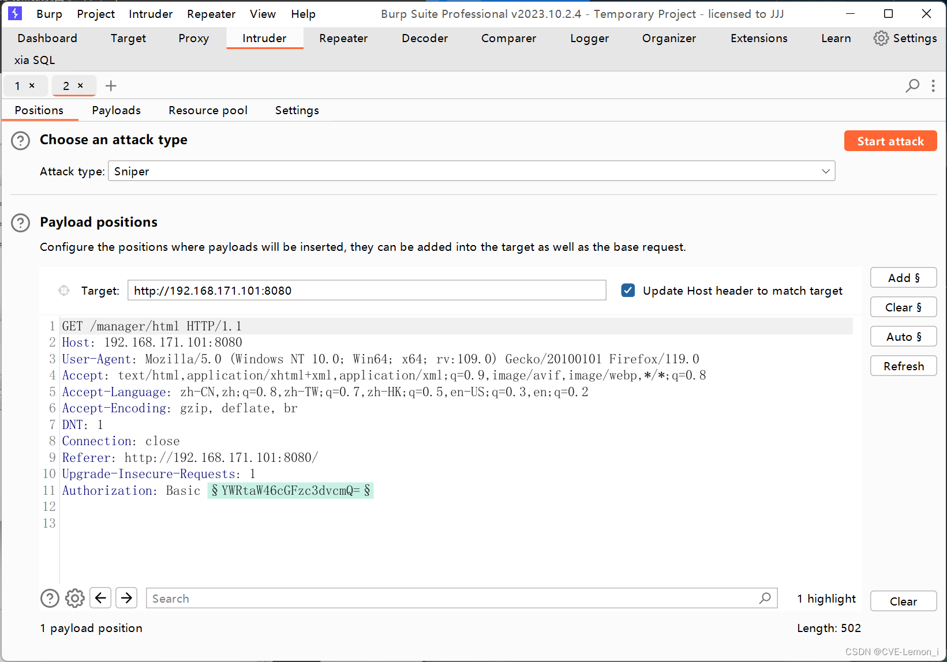
Task: Open the Help menu
Action: click(303, 14)
